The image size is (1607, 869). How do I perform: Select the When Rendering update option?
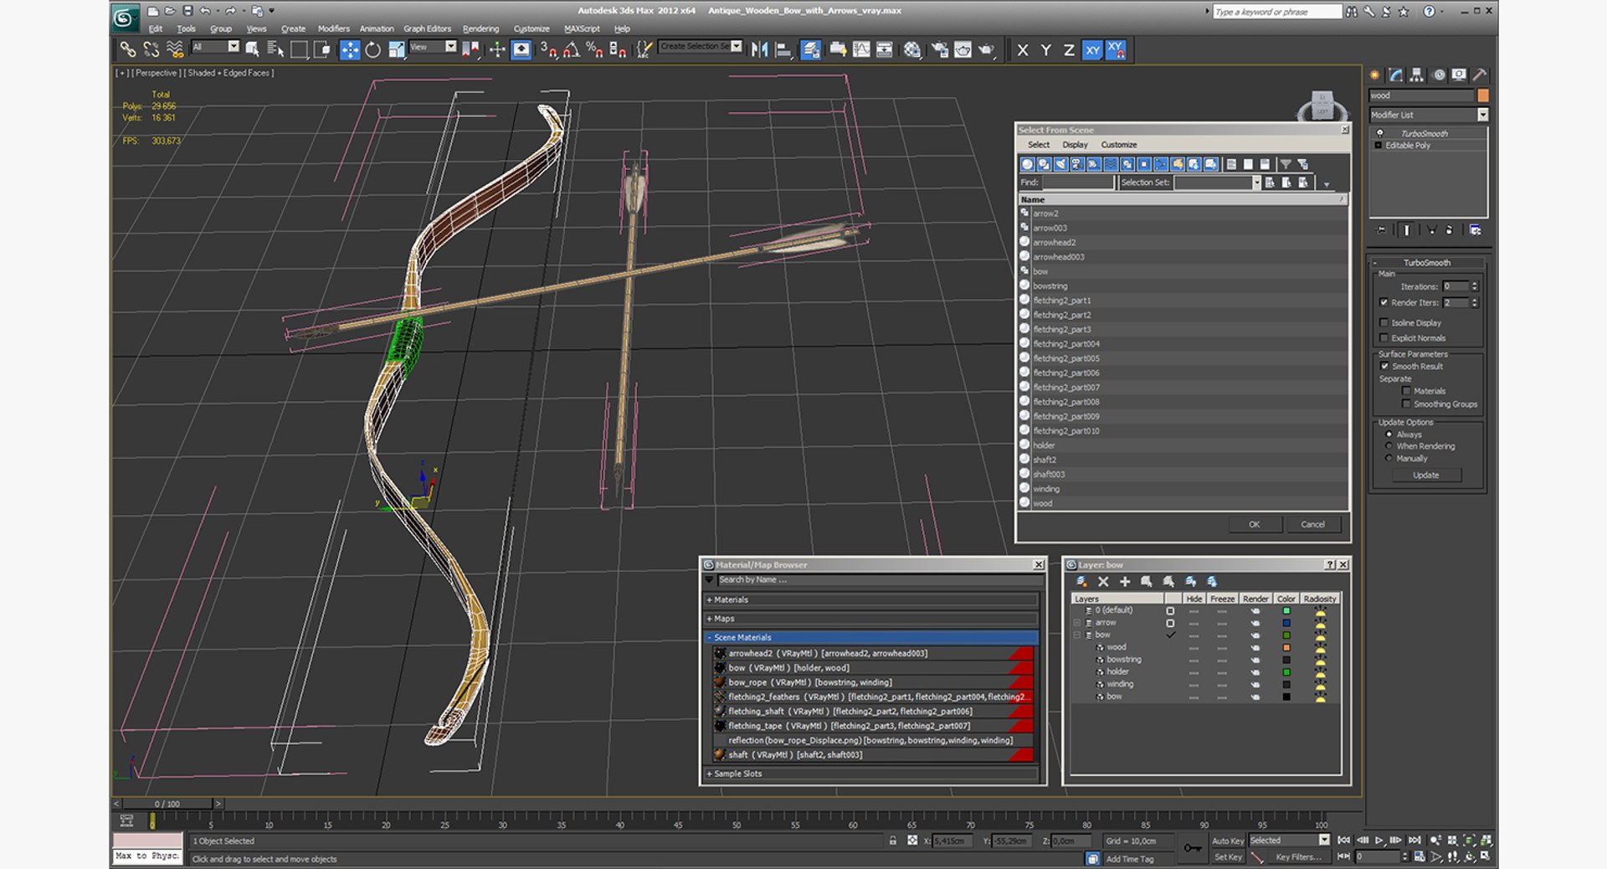point(1389,446)
